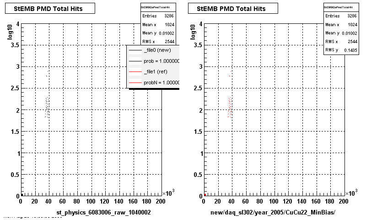This screenshot has height=220, width=366.
Task: Click "Entries 3286" in the st_physics plot stats box
Action: [158, 16]
